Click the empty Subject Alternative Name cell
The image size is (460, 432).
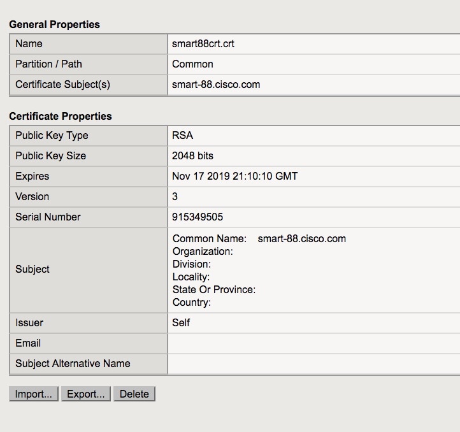pyautogui.click(x=312, y=364)
